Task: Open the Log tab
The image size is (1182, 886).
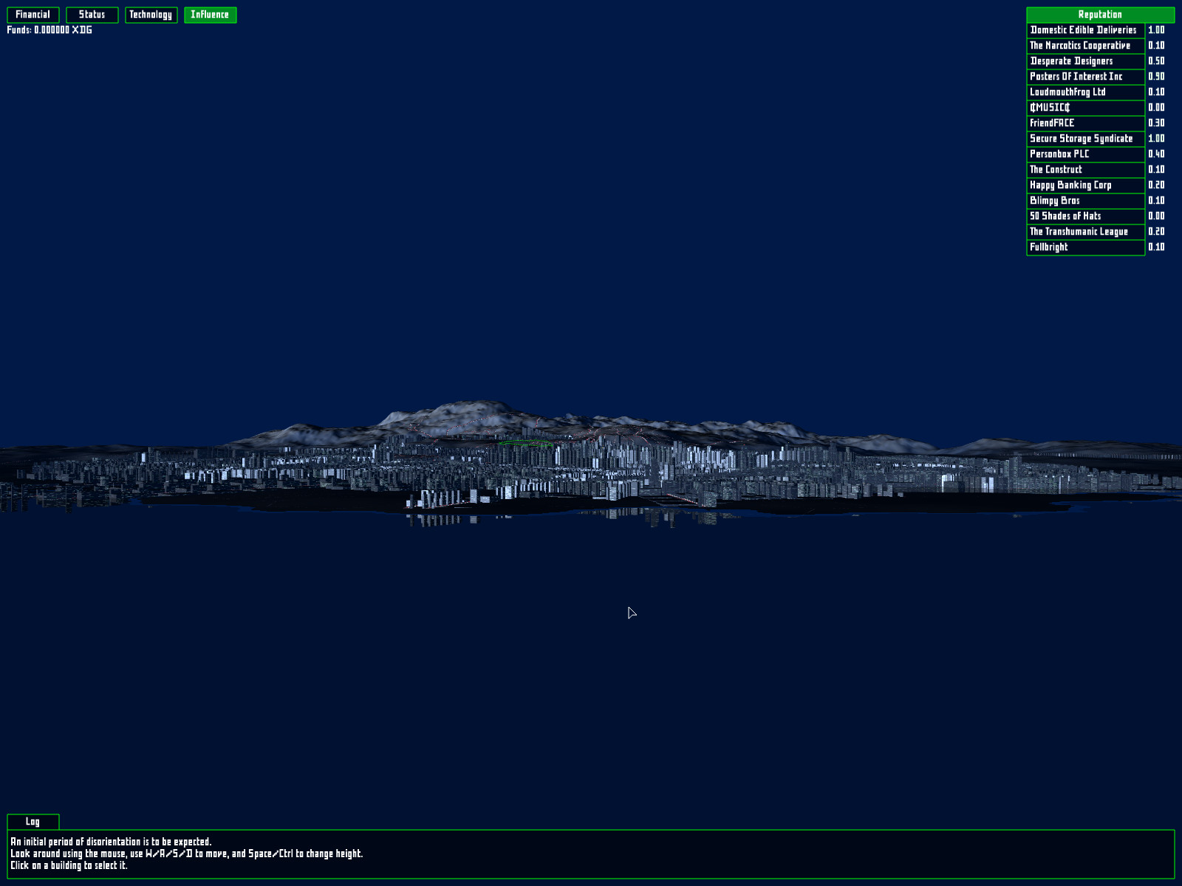Action: (x=33, y=821)
